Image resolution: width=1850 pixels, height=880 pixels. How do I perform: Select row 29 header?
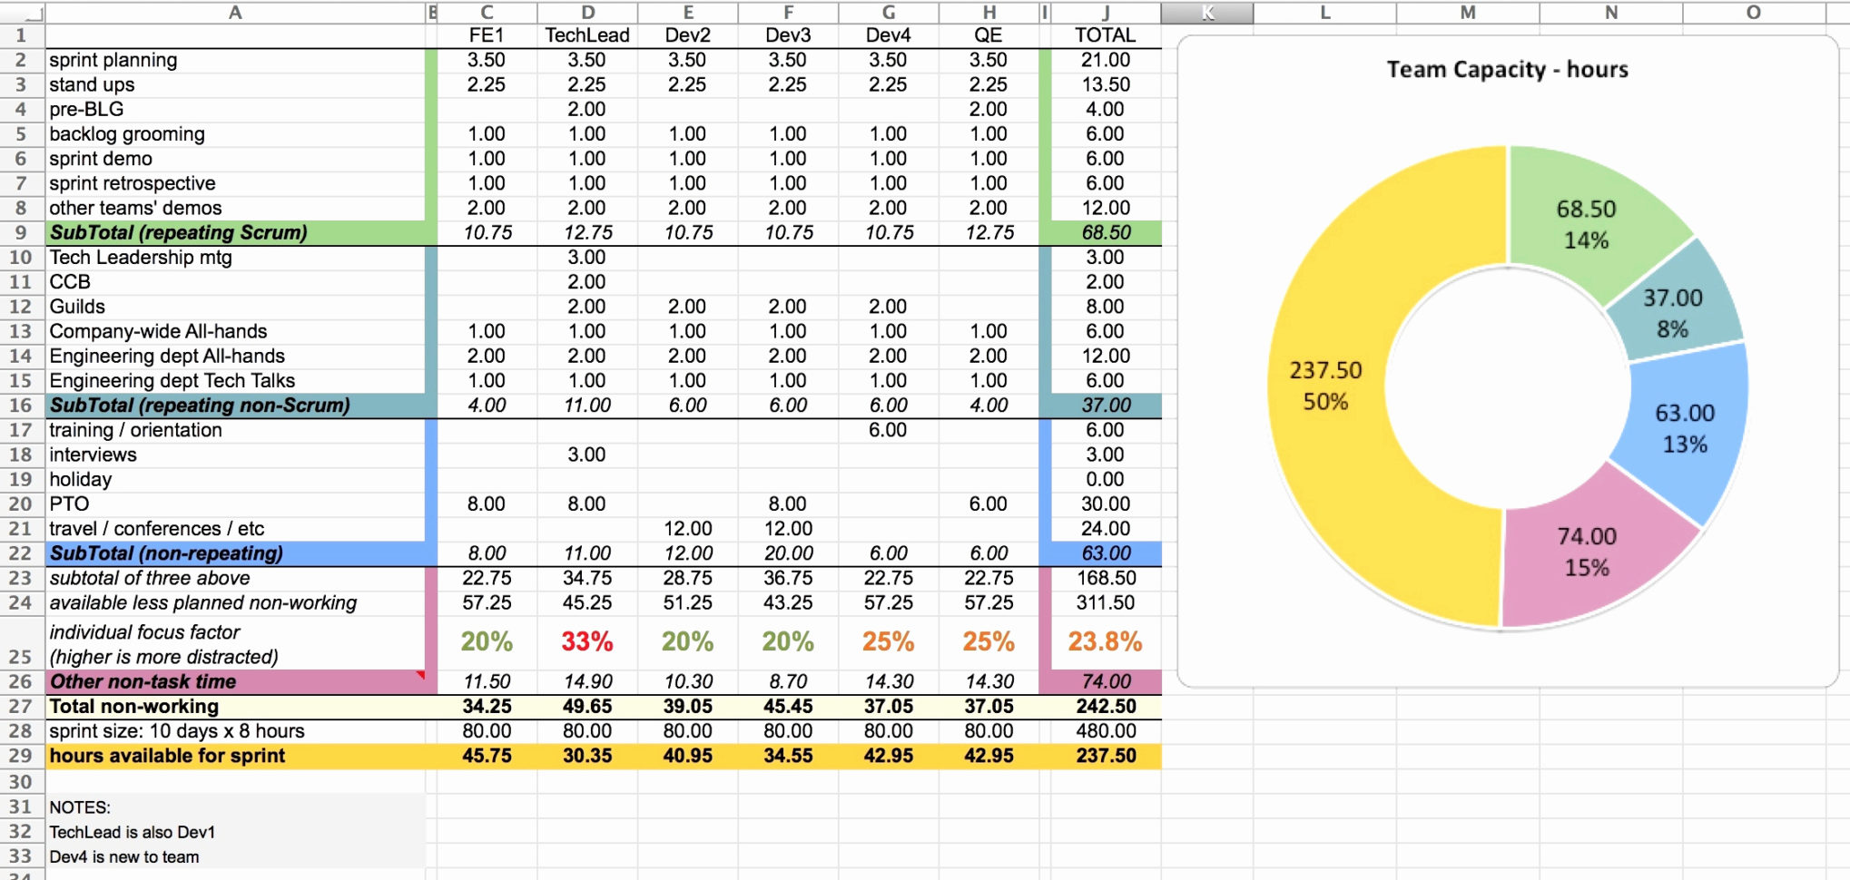[18, 755]
